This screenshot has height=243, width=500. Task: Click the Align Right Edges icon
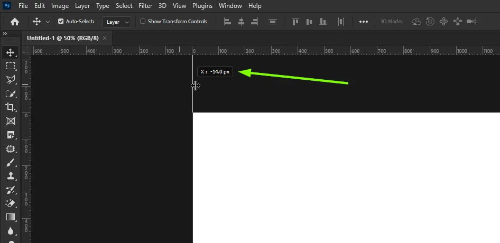tap(254, 22)
